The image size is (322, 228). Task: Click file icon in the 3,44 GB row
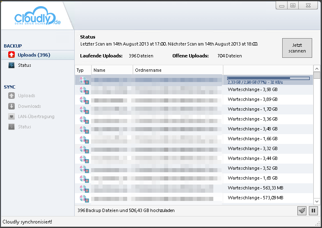click(x=84, y=159)
